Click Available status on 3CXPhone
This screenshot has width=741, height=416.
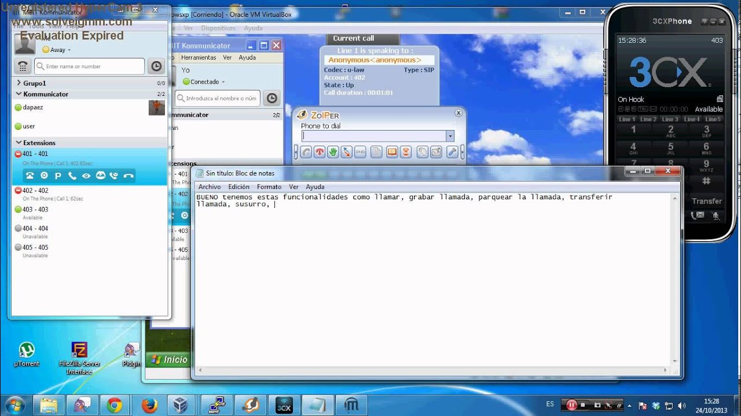(x=709, y=109)
